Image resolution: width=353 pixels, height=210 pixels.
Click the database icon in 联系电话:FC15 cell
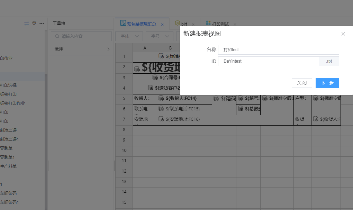point(161,109)
